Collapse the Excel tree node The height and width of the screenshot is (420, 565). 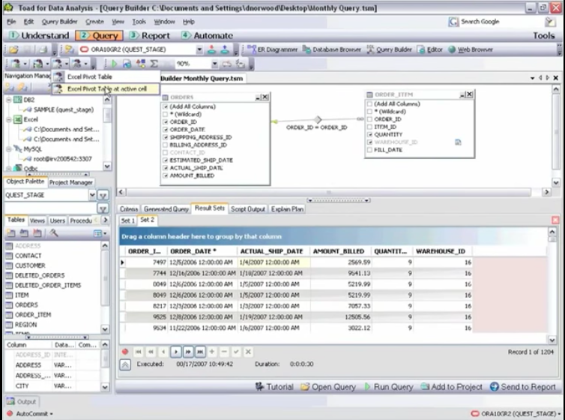pos(9,120)
